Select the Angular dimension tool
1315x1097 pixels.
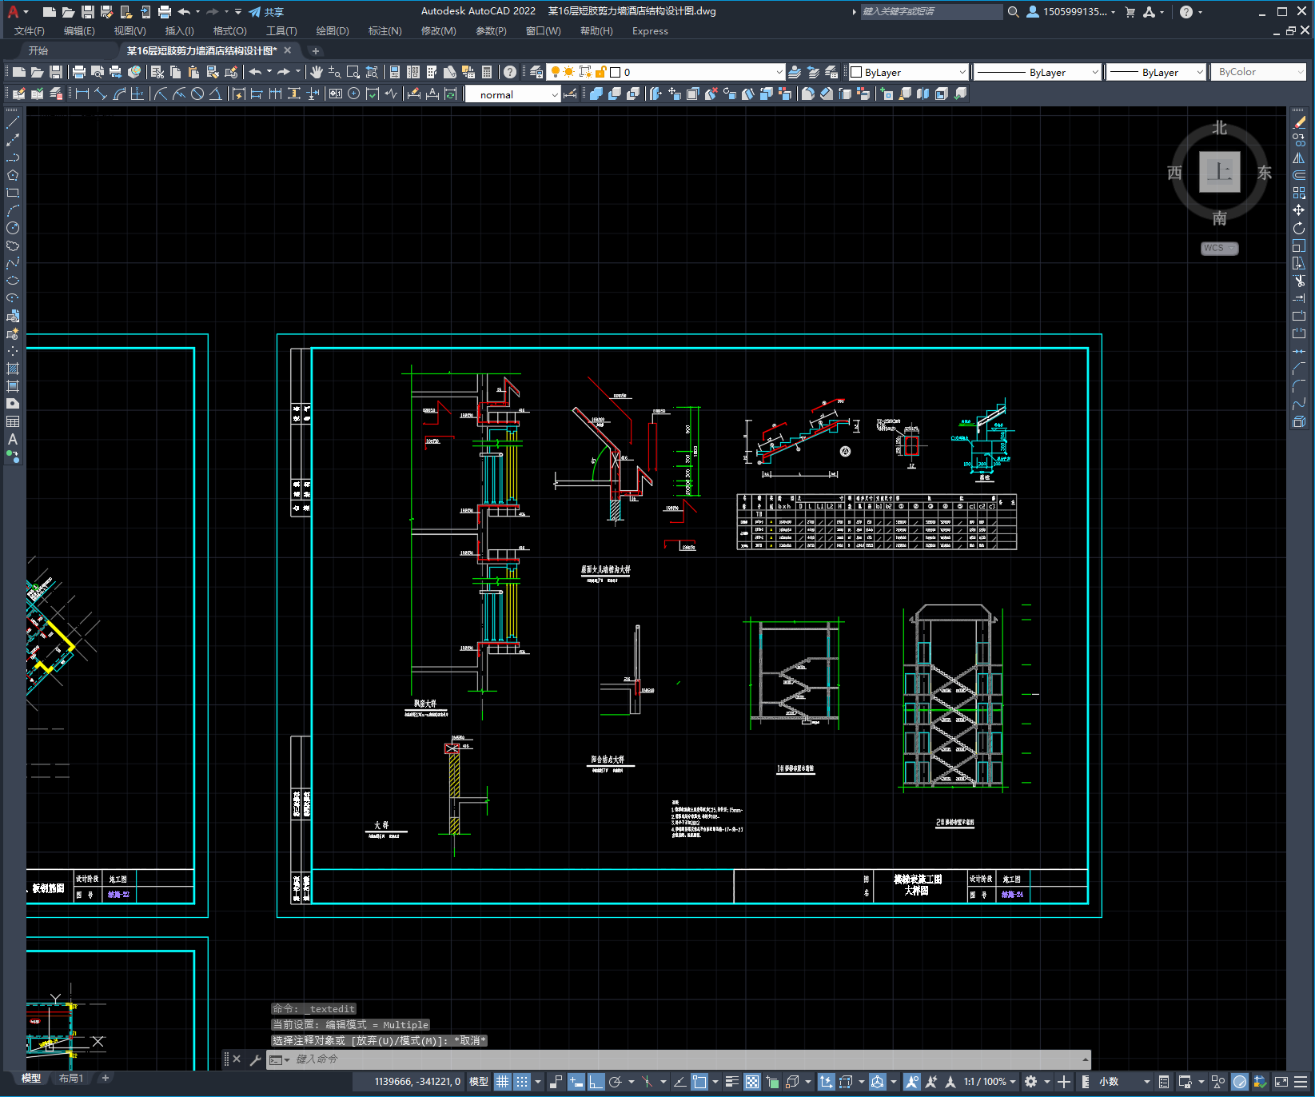tap(216, 94)
